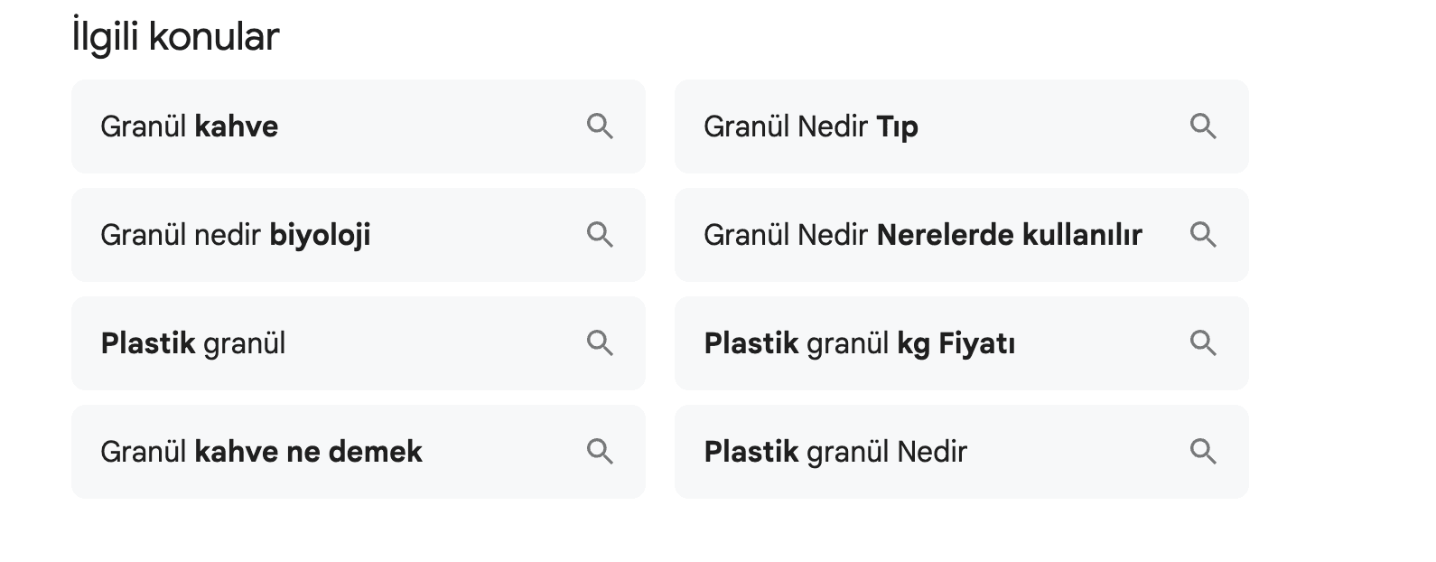
Task: Click the bold text kg Fiyatı
Action: point(956,343)
